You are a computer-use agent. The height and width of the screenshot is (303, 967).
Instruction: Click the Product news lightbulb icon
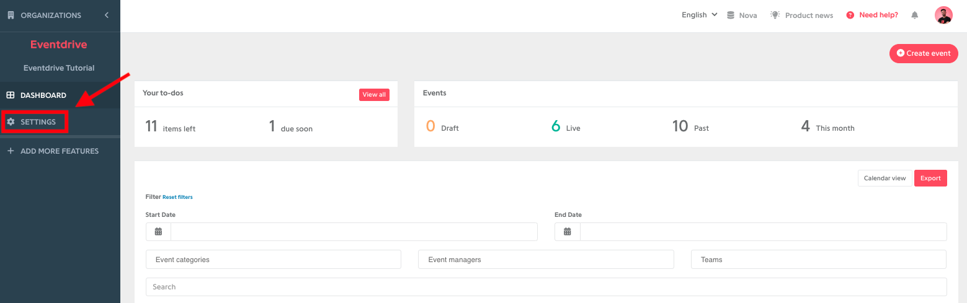(775, 15)
